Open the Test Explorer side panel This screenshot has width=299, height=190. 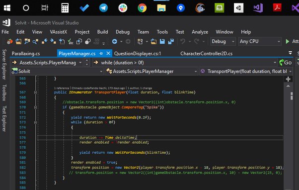pyautogui.click(x=4, y=118)
